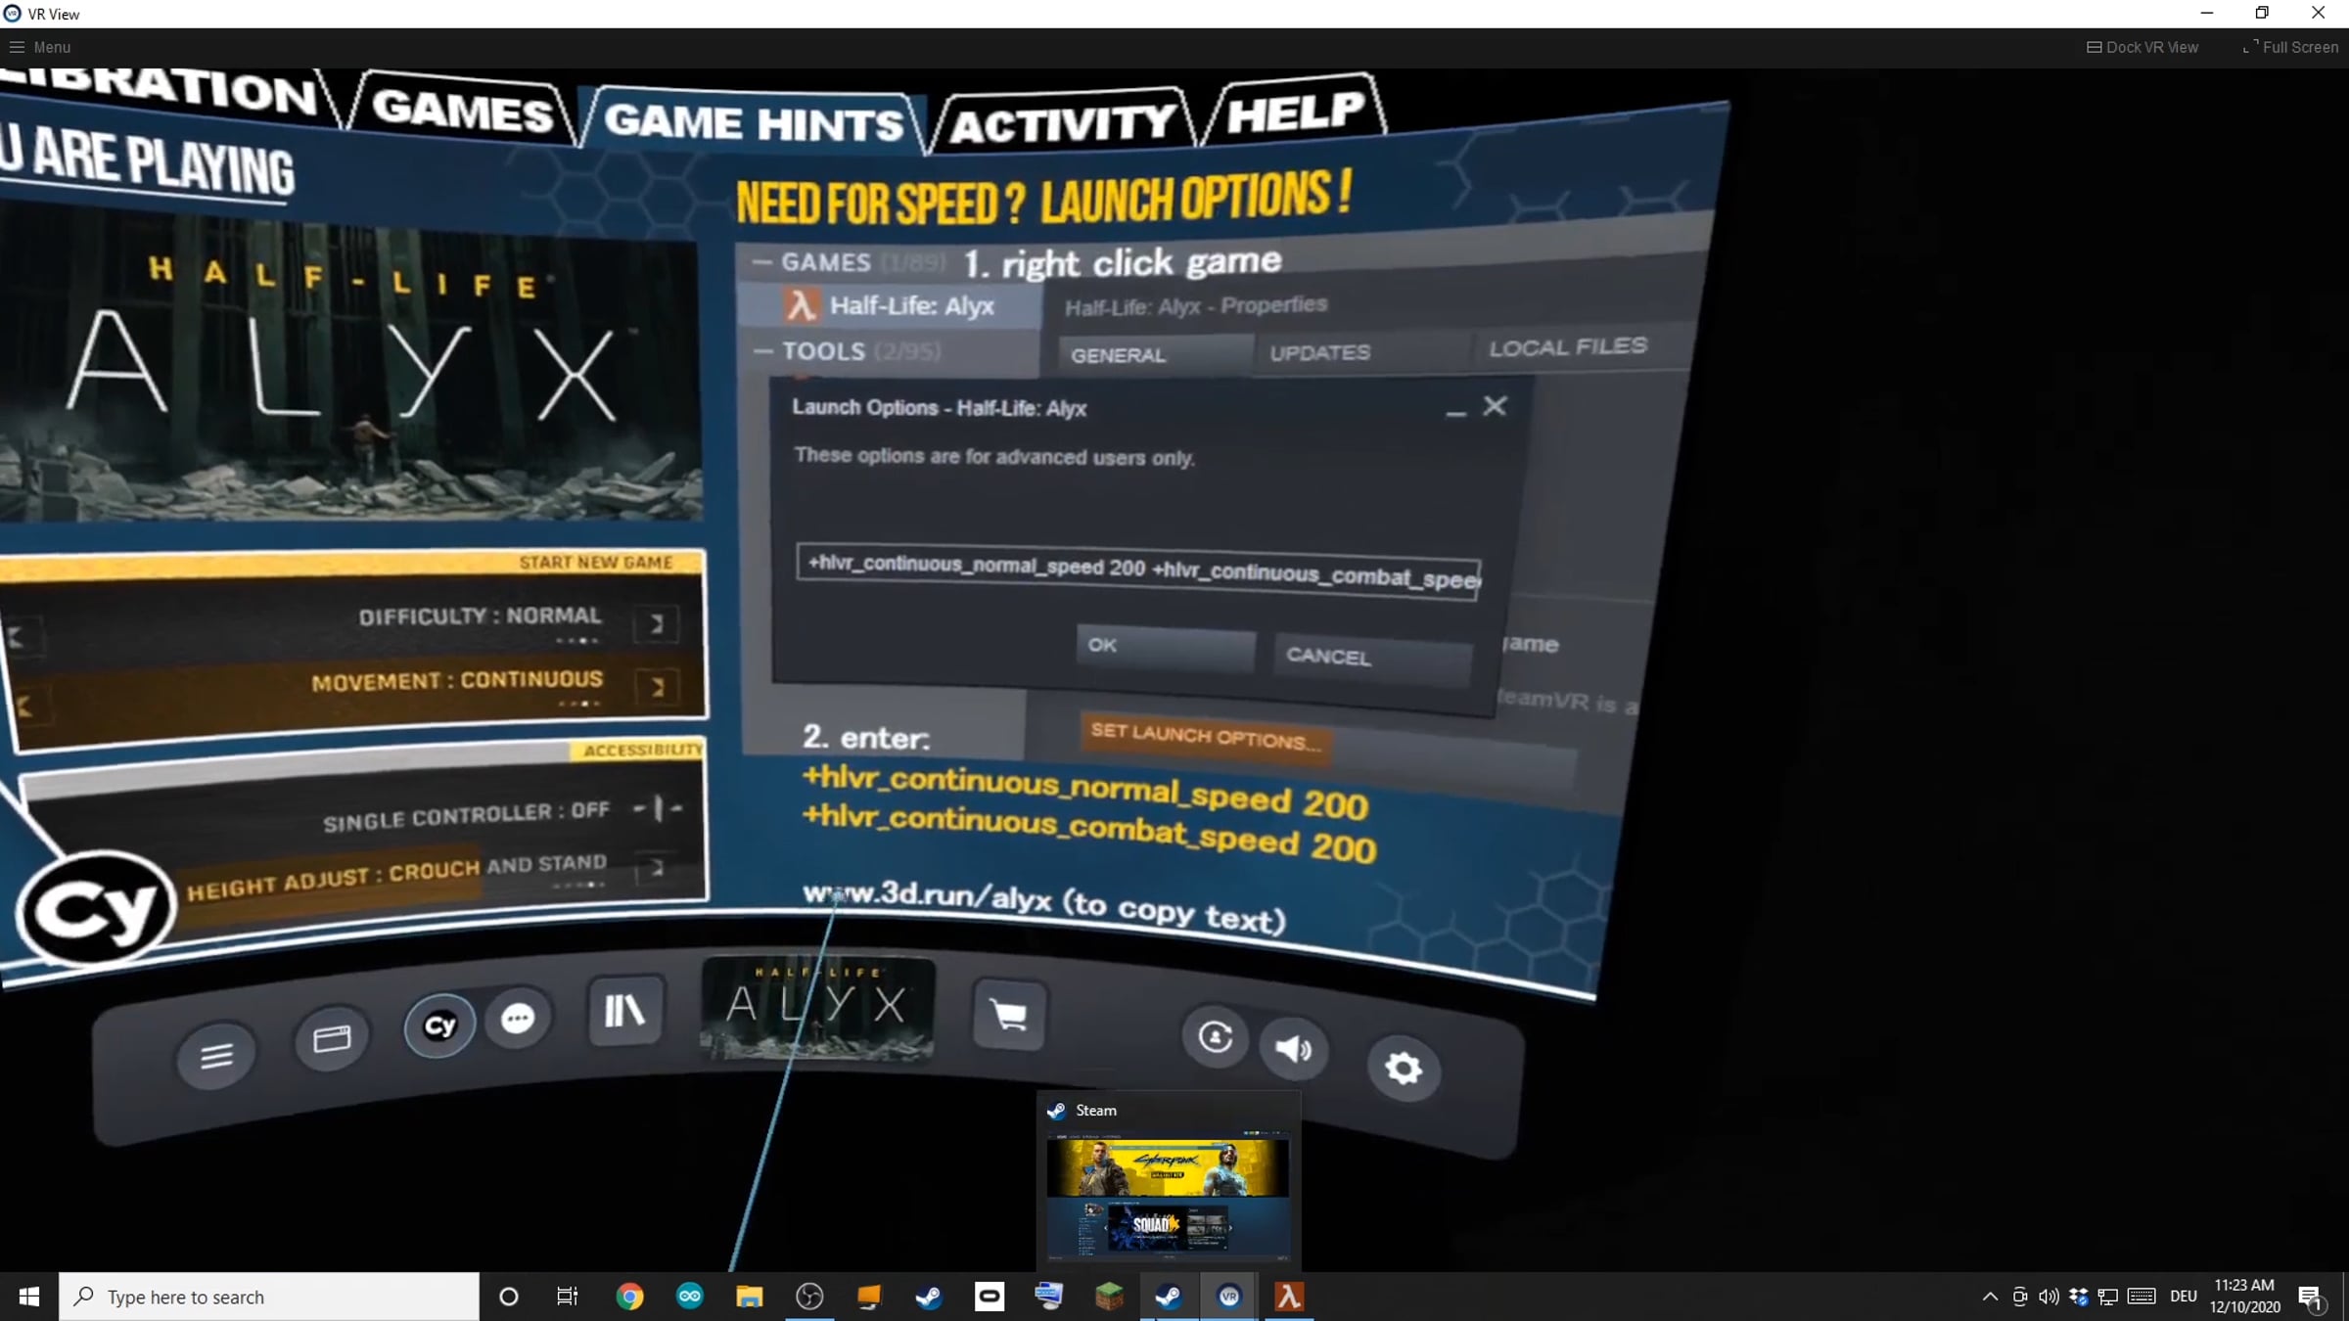Open File Explorer from taskbar
Viewport: 2349px width, 1321px height.
[x=750, y=1298]
